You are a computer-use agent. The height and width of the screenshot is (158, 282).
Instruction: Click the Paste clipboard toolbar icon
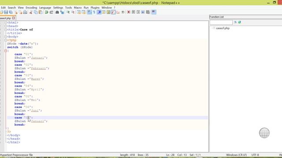click(x=41, y=12)
